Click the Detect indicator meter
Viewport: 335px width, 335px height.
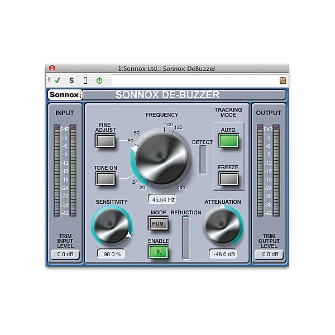point(203,160)
